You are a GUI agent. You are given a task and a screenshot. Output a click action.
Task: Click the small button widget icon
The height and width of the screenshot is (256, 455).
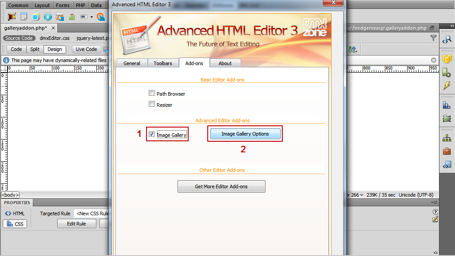coord(84,17)
